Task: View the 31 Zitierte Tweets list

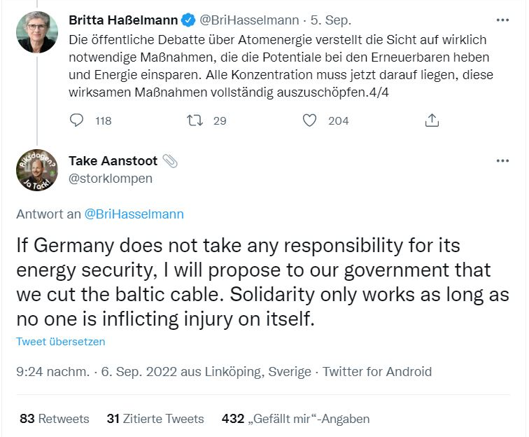Action: click(x=155, y=419)
